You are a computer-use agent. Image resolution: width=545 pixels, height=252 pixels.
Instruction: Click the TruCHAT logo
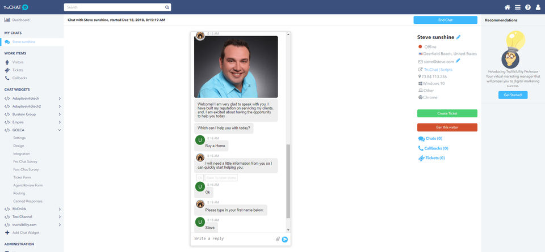pos(16,7)
